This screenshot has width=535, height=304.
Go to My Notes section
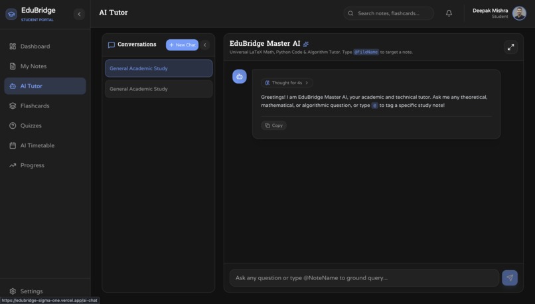coord(45,66)
